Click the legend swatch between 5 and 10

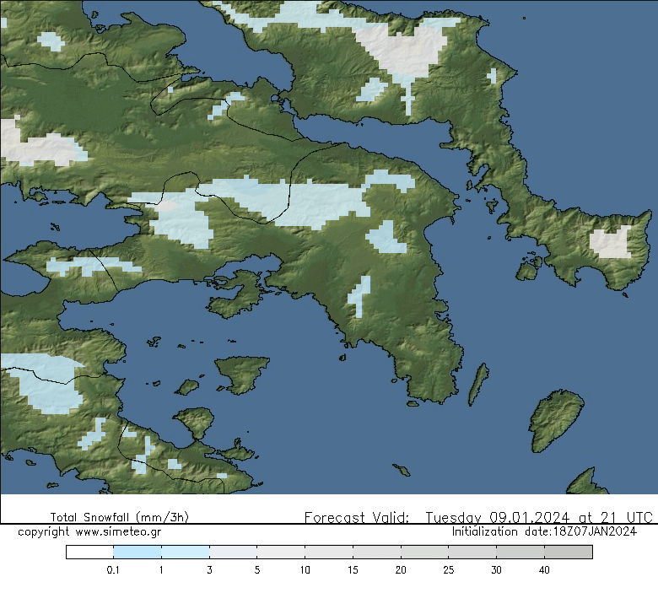[x=281, y=552]
